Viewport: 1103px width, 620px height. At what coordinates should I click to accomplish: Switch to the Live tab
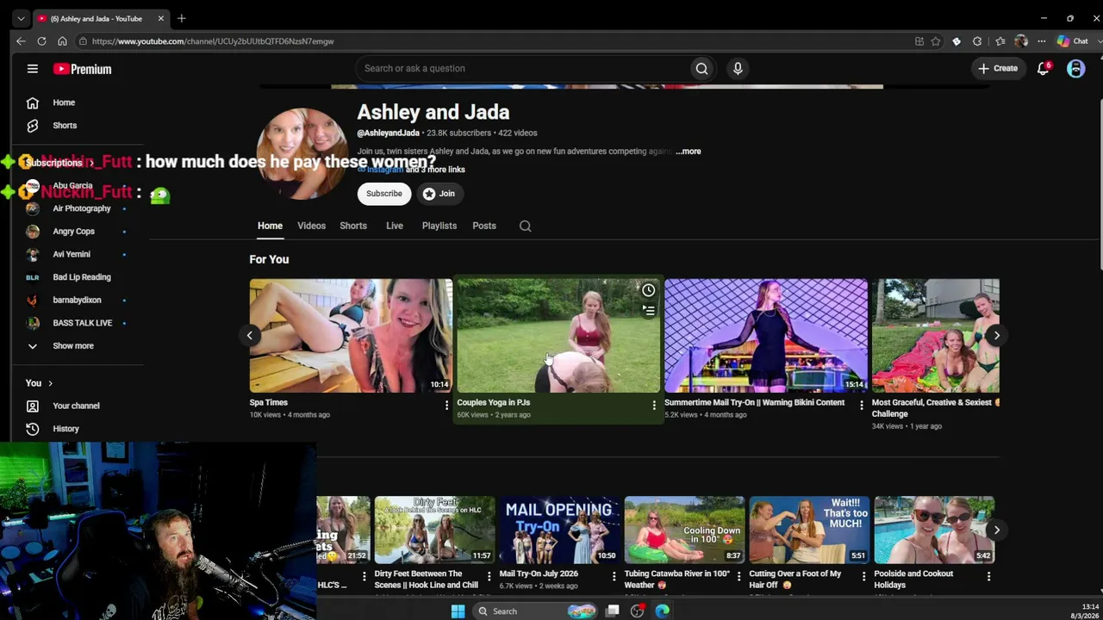point(395,226)
